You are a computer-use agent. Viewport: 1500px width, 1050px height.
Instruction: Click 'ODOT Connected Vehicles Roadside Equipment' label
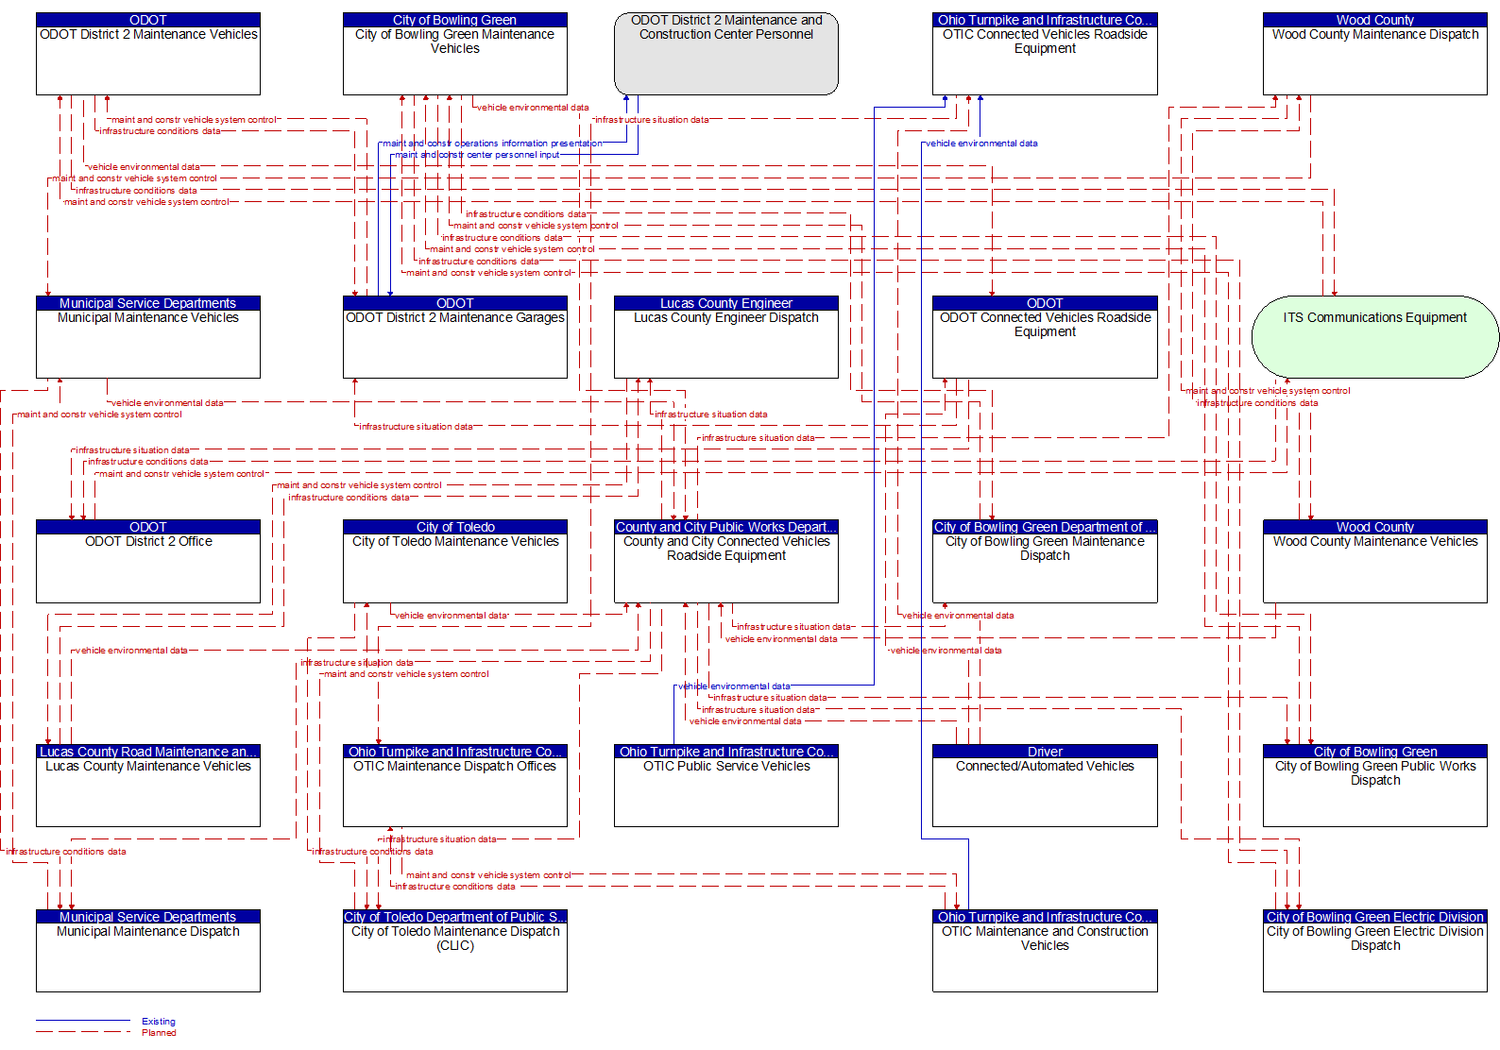tap(1045, 325)
